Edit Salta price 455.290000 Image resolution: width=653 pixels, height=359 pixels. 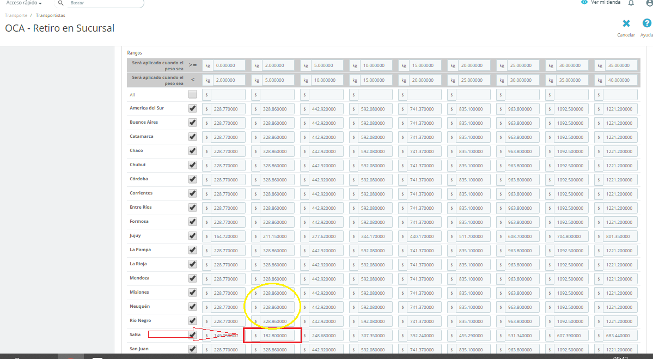(x=473, y=336)
